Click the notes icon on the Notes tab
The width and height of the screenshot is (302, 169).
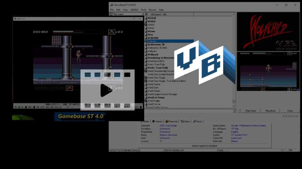pos(182,121)
